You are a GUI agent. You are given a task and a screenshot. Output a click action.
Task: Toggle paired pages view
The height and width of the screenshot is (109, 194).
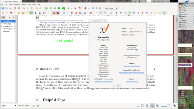click(138, 106)
